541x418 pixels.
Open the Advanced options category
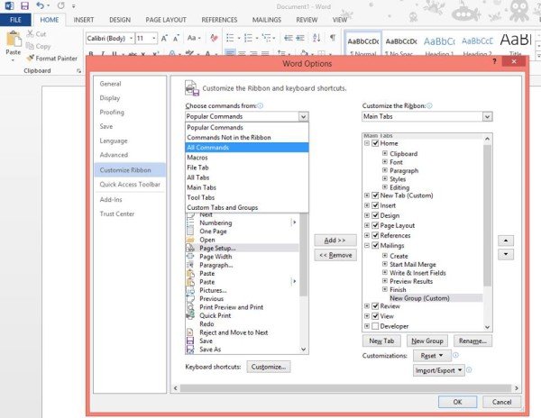pyautogui.click(x=130, y=155)
